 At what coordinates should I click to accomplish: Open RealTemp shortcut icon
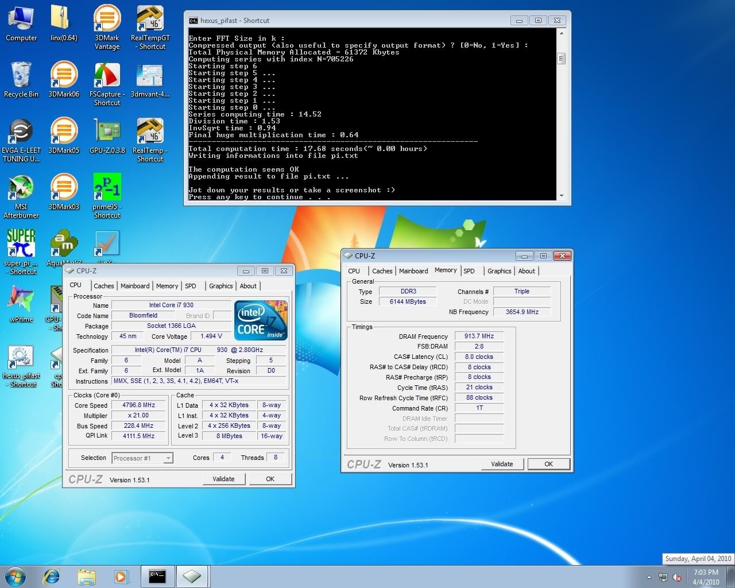pyautogui.click(x=150, y=140)
